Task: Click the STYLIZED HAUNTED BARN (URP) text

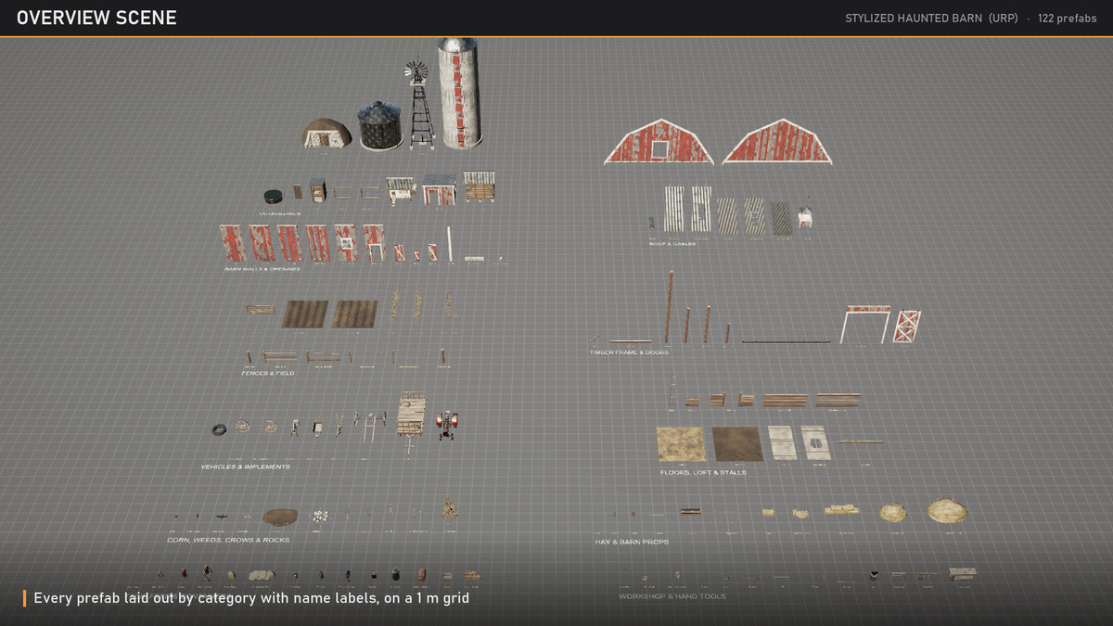Action: coord(931,19)
